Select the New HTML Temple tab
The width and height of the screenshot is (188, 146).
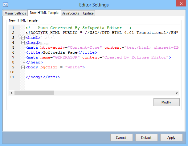click(x=44, y=13)
